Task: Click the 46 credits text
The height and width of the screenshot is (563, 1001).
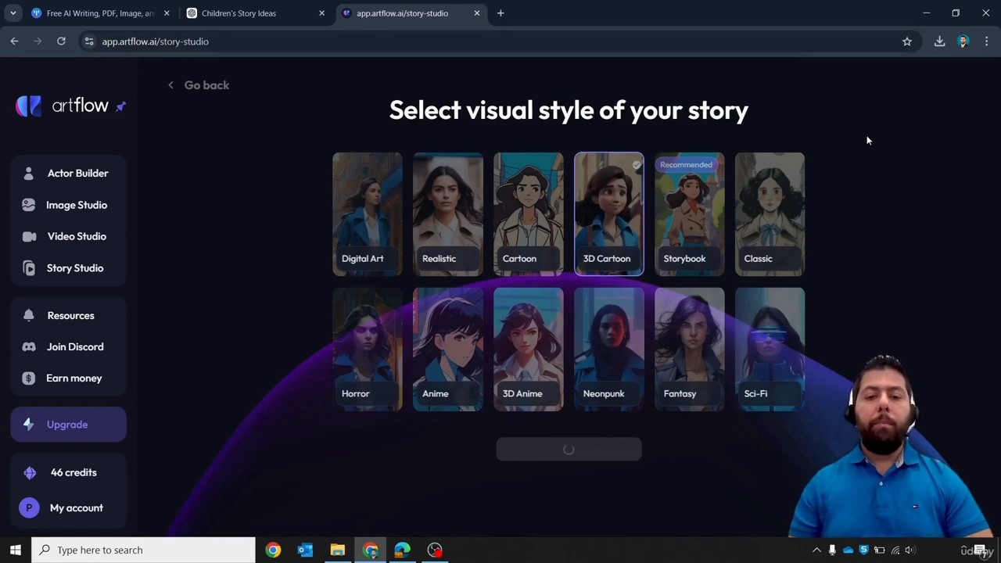Action: [x=74, y=472]
